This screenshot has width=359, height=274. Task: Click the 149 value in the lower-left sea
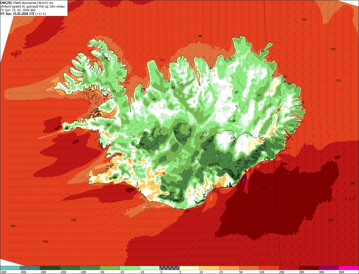click(45, 242)
